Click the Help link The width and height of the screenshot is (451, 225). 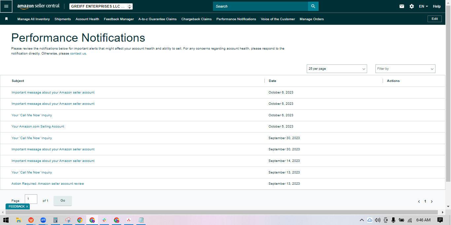pyautogui.click(x=437, y=6)
